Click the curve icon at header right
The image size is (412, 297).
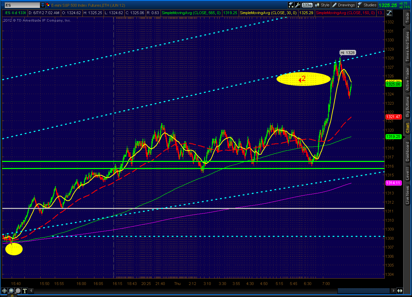(x=389, y=13)
